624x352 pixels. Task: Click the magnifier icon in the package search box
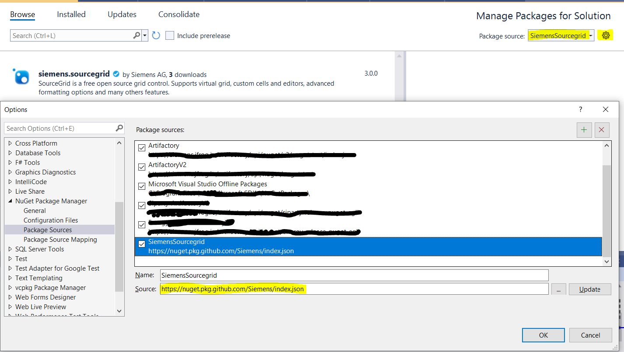[x=137, y=35]
